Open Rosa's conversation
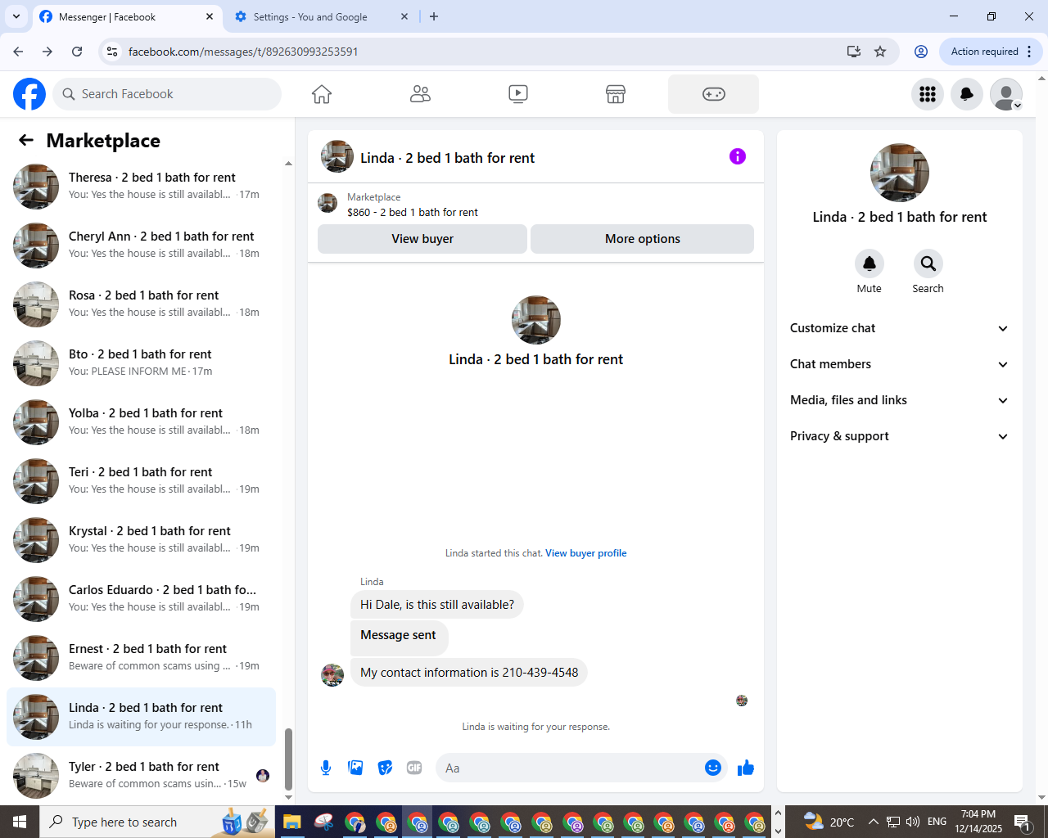Viewport: 1048px width, 838px height. pyautogui.click(x=141, y=304)
